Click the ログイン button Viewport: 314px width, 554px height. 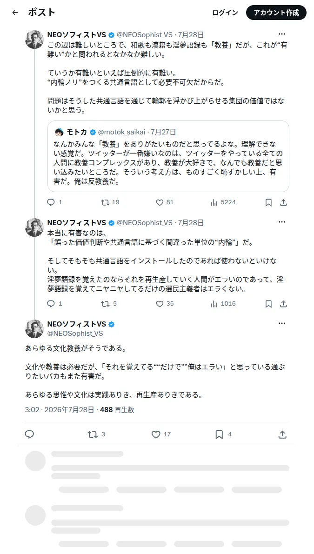pos(225,13)
